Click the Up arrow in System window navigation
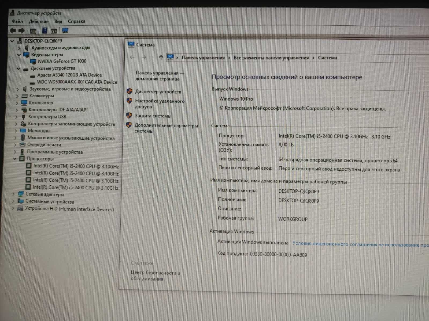Image resolution: width=429 pixels, height=321 pixels. [x=161, y=57]
